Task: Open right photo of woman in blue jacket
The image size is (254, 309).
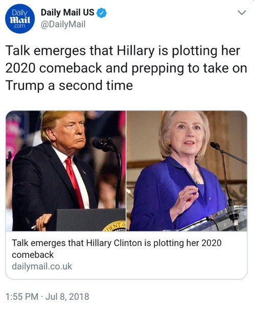Action: point(187,171)
